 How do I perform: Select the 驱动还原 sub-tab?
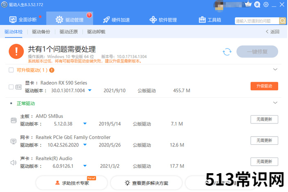(69, 32)
